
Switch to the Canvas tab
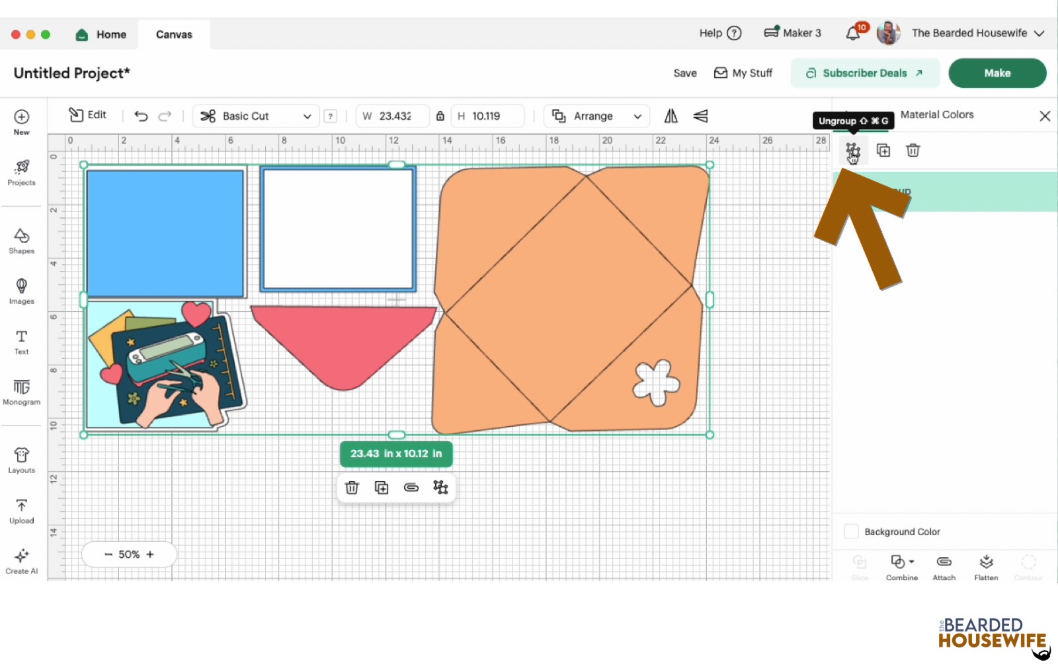point(173,34)
